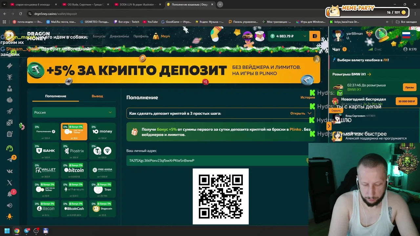Switch to the Пополнение tab

pos(55,96)
